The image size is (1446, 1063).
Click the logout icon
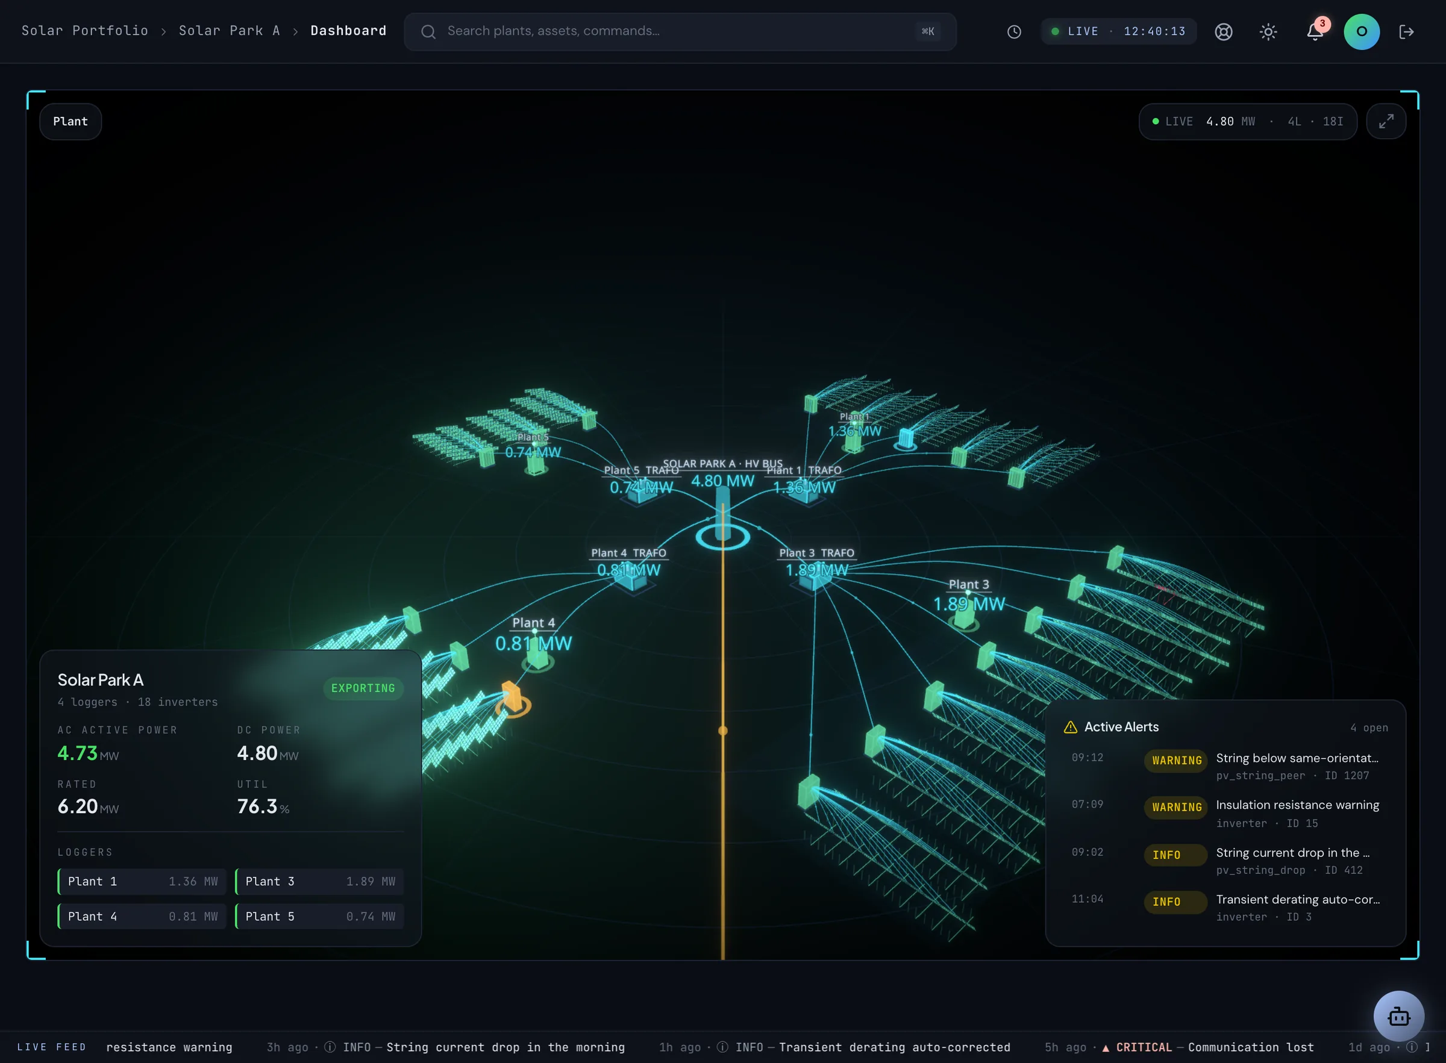pos(1406,31)
